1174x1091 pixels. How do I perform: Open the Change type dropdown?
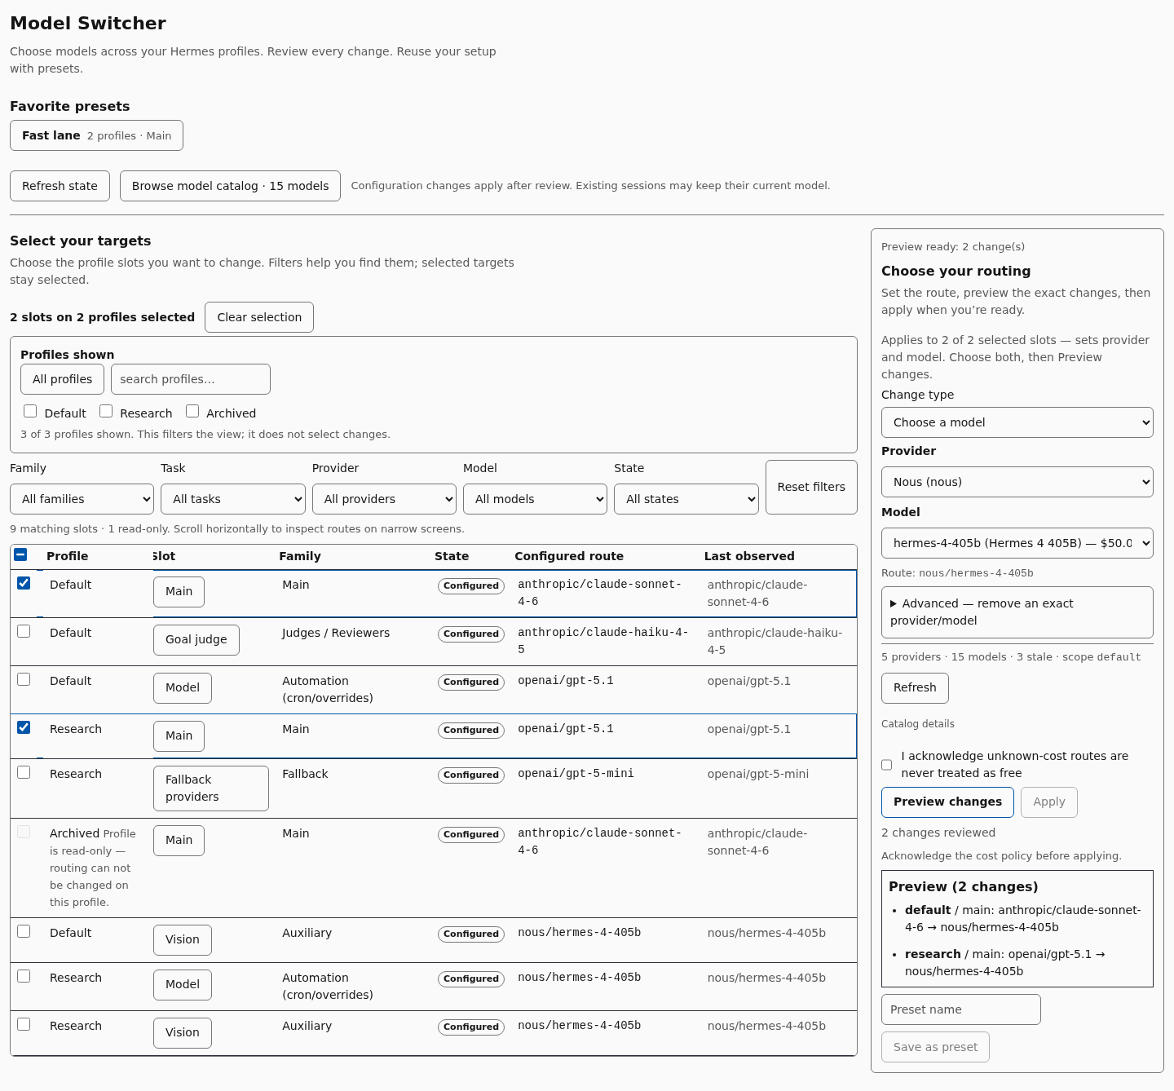coord(1017,422)
